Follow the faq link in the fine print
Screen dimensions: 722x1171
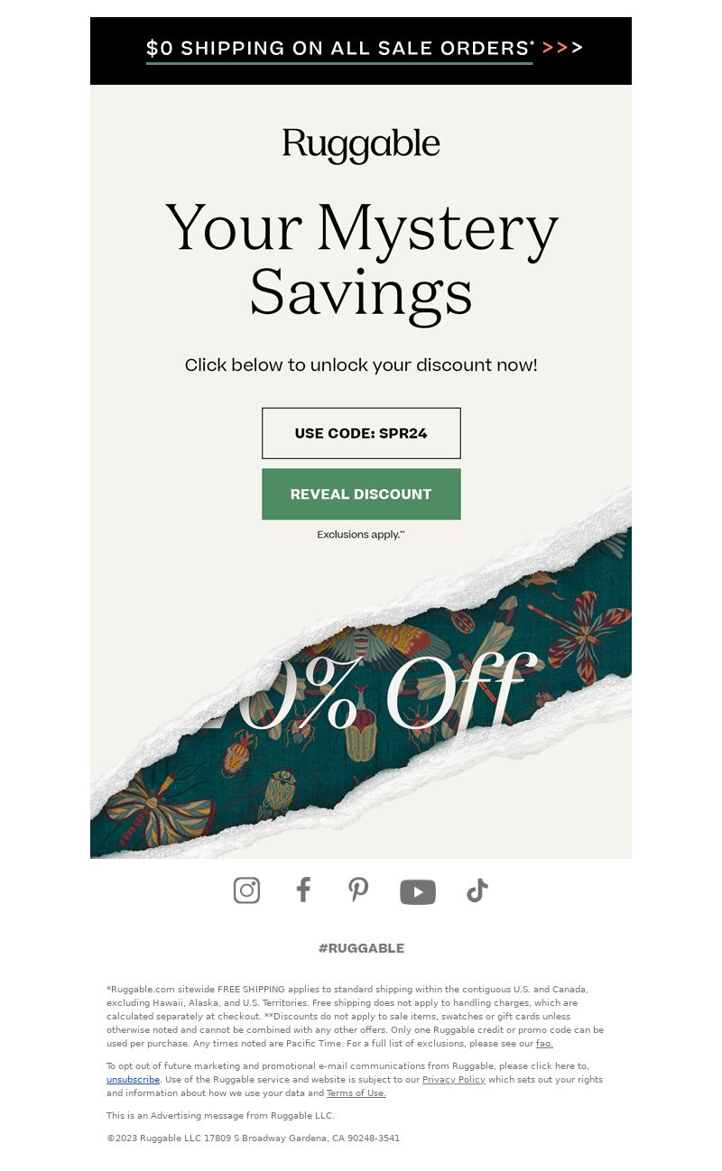544,1044
